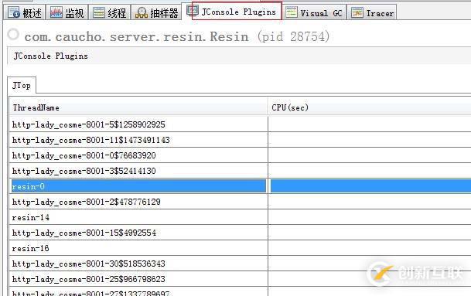Click the 线程 tab list icon
This screenshot has width=471, height=296.
click(x=98, y=12)
